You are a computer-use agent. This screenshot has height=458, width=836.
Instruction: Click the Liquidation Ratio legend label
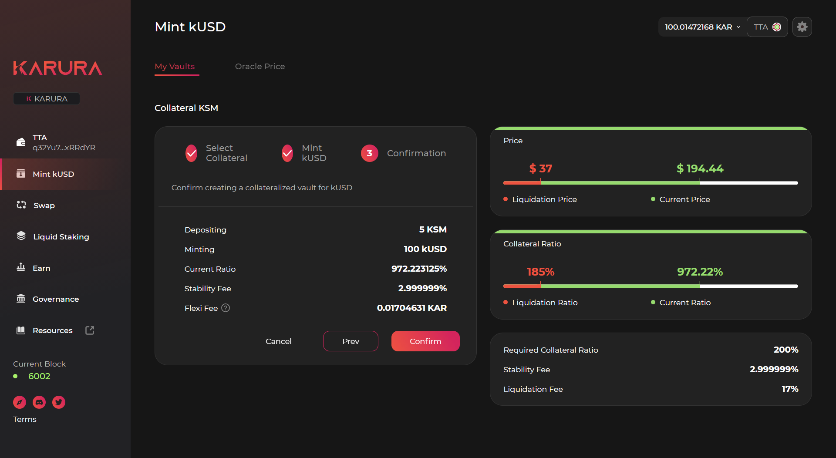545,303
